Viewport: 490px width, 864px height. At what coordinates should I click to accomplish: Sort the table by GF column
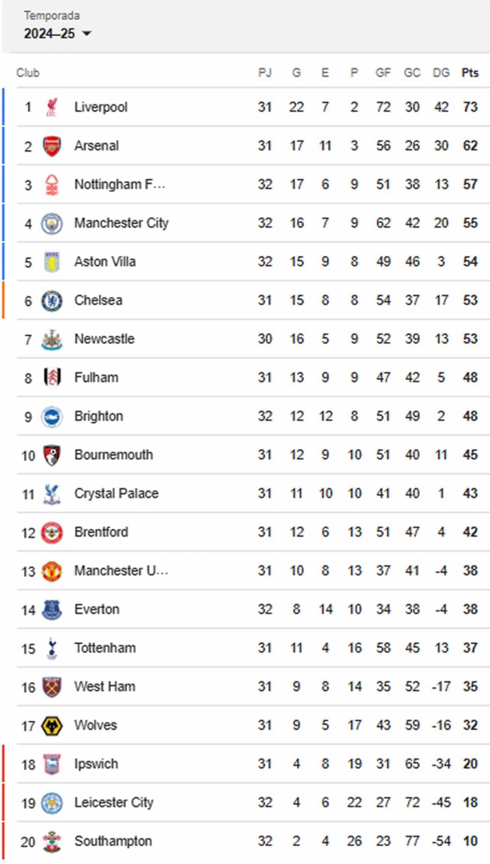[x=383, y=73]
